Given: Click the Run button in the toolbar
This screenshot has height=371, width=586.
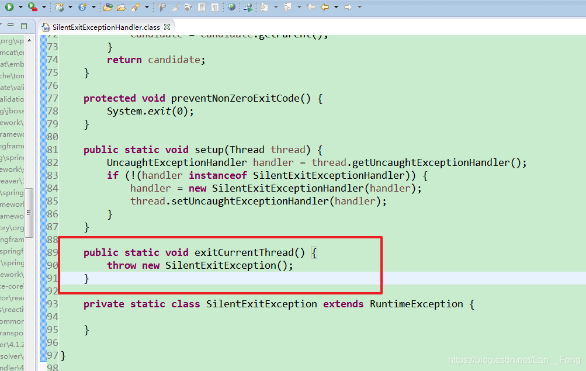Looking at the screenshot, I should click(8, 8).
